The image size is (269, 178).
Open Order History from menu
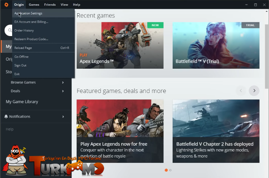point(43,30)
